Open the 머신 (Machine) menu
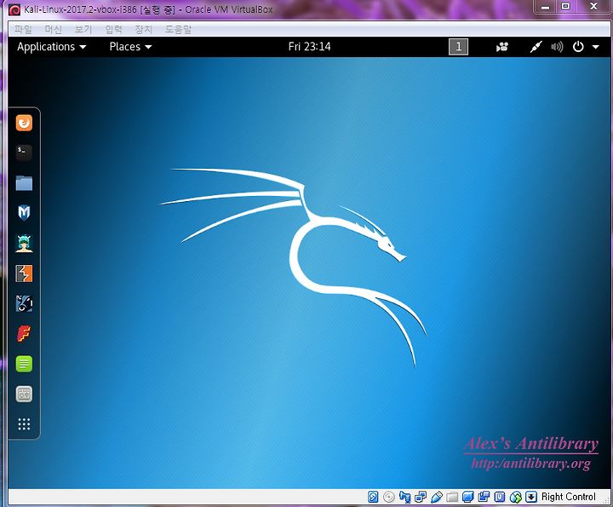613x507 pixels. point(53,29)
